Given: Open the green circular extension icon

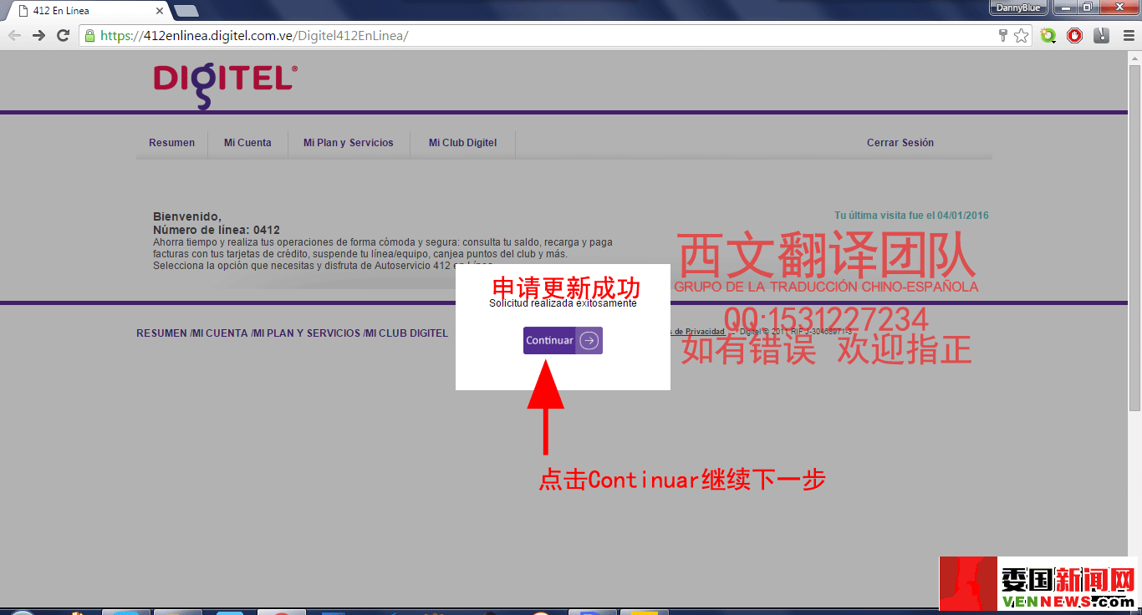Looking at the screenshot, I should pyautogui.click(x=1048, y=35).
